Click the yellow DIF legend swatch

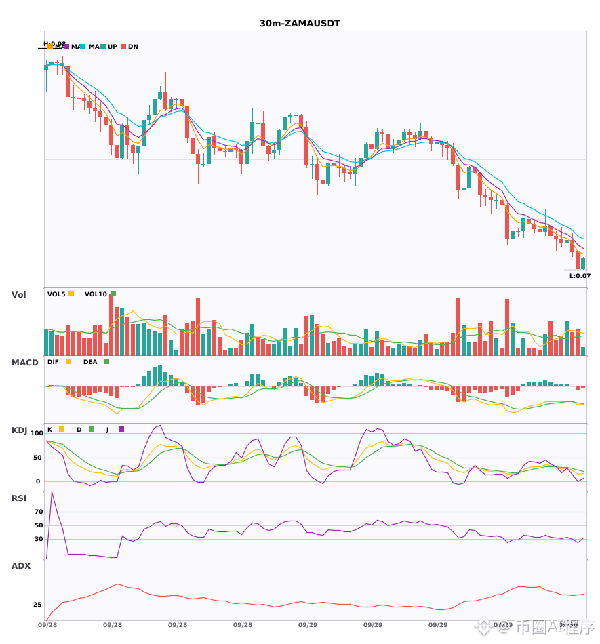click(68, 361)
